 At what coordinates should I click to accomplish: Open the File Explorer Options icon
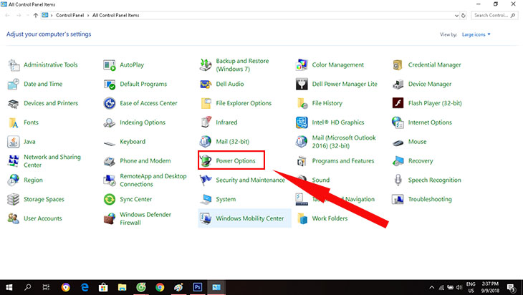[206, 103]
